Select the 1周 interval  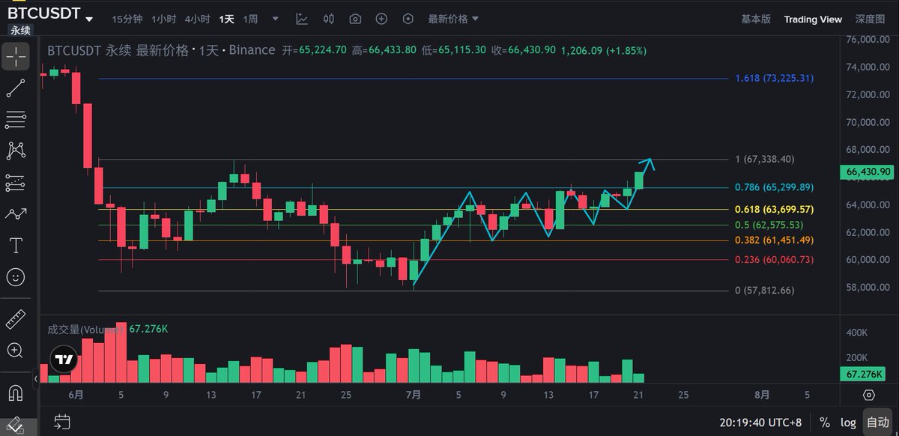pos(250,19)
